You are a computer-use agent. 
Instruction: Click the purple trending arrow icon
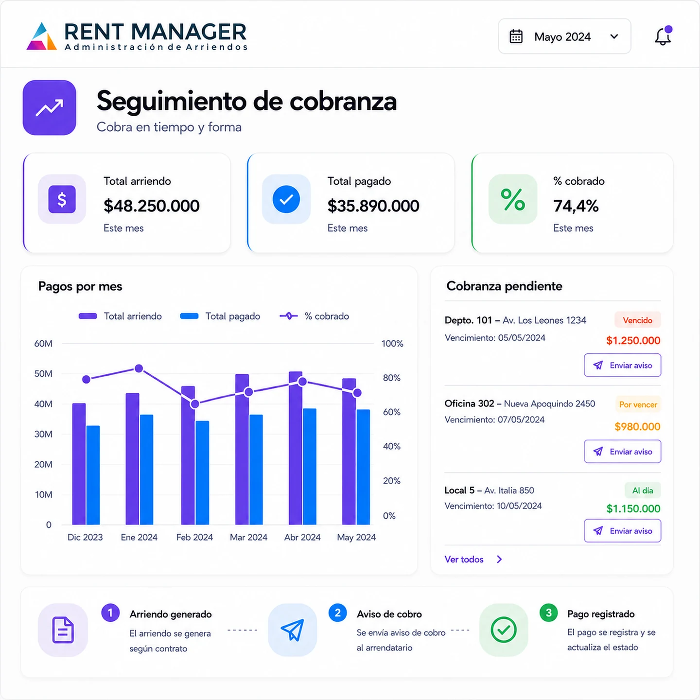(x=50, y=107)
